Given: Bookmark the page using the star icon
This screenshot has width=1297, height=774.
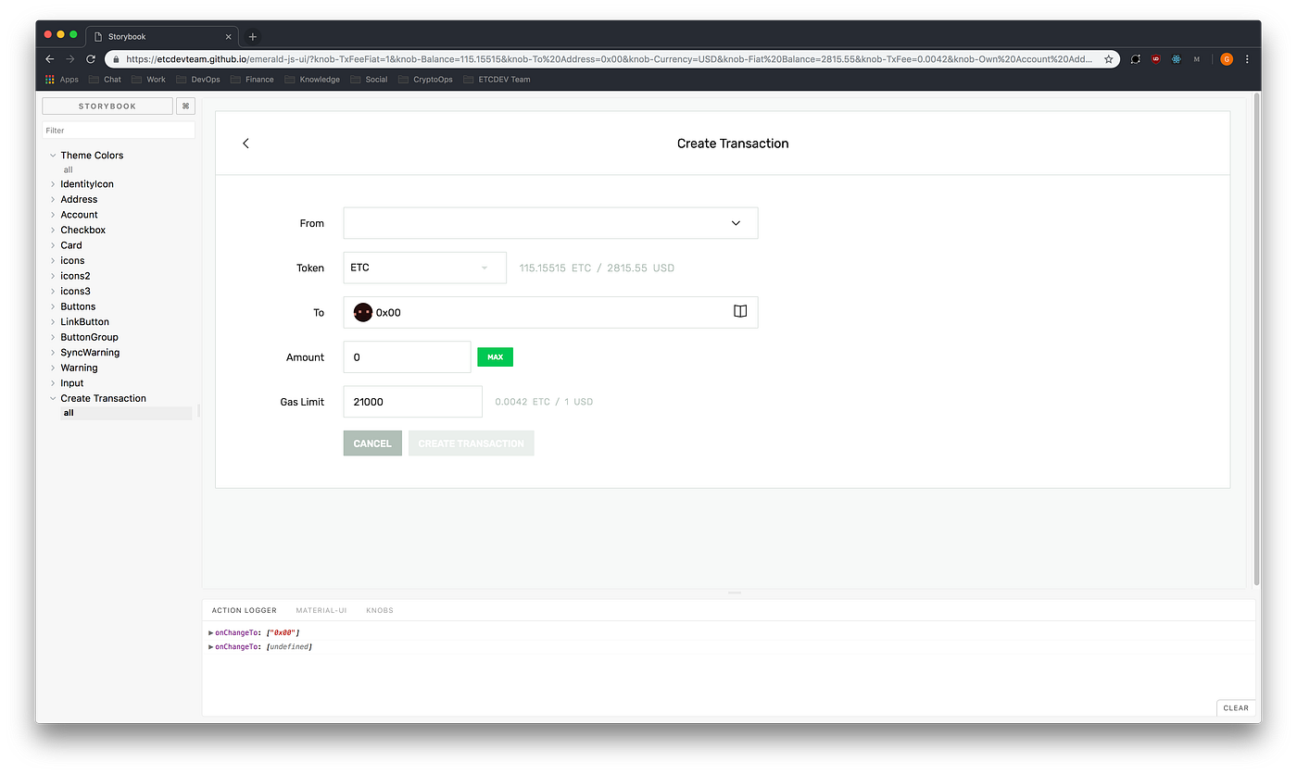Looking at the screenshot, I should (x=1109, y=57).
